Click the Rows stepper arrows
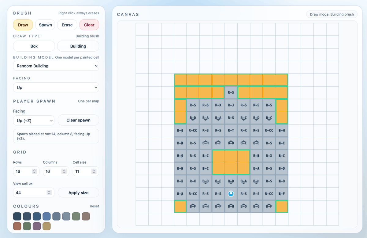The image size is (367, 238). [x=35, y=171]
